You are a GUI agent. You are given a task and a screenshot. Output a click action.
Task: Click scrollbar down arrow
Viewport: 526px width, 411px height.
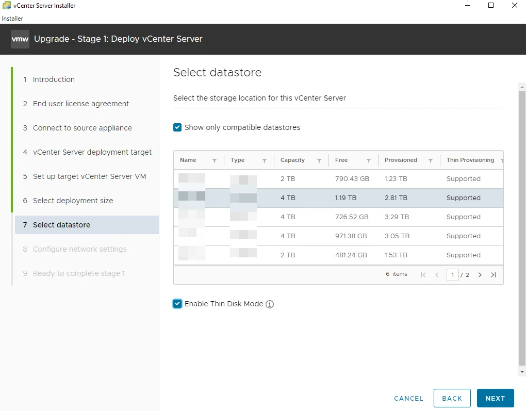point(522,372)
